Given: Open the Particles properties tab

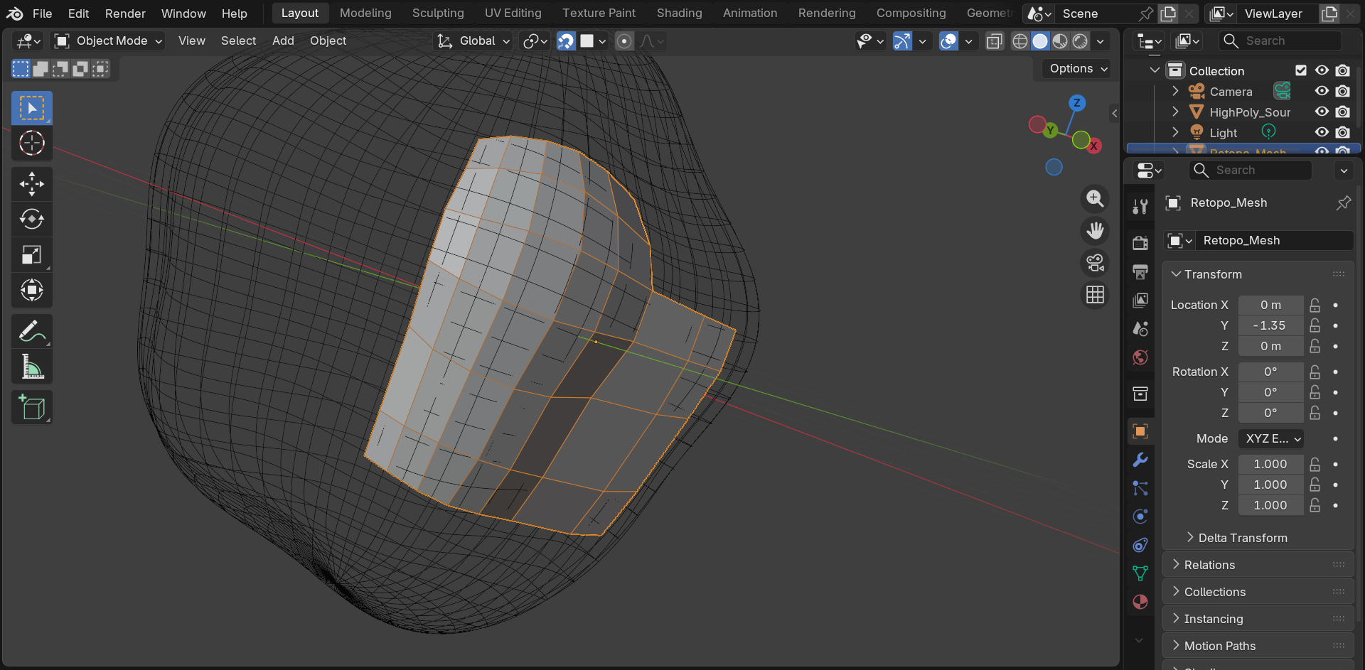Looking at the screenshot, I should coord(1140,488).
